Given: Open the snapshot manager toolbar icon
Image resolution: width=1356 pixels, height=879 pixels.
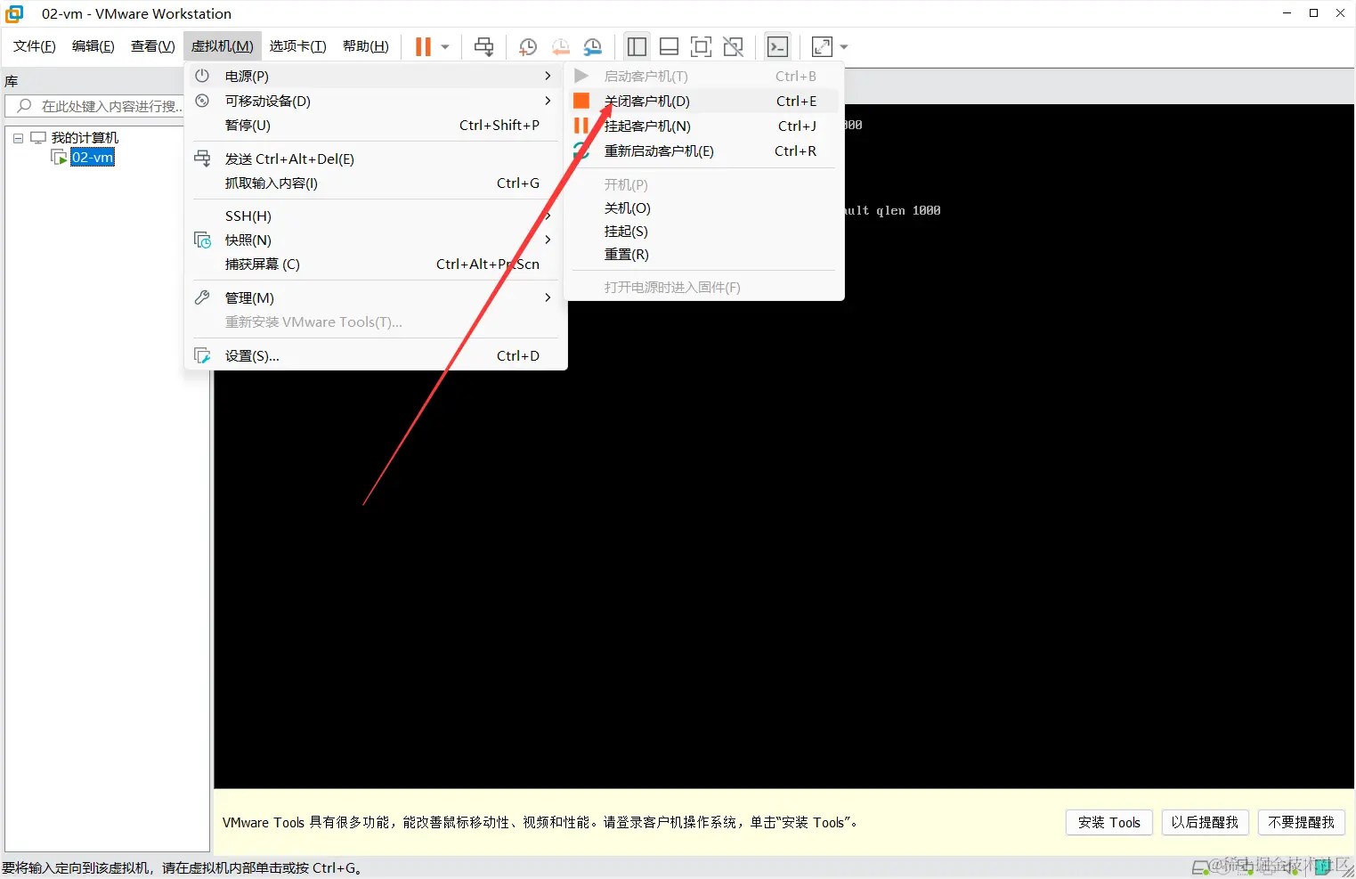Looking at the screenshot, I should pos(592,46).
